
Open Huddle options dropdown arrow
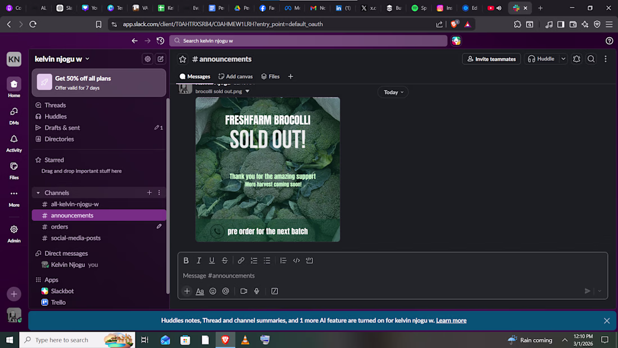(x=563, y=59)
